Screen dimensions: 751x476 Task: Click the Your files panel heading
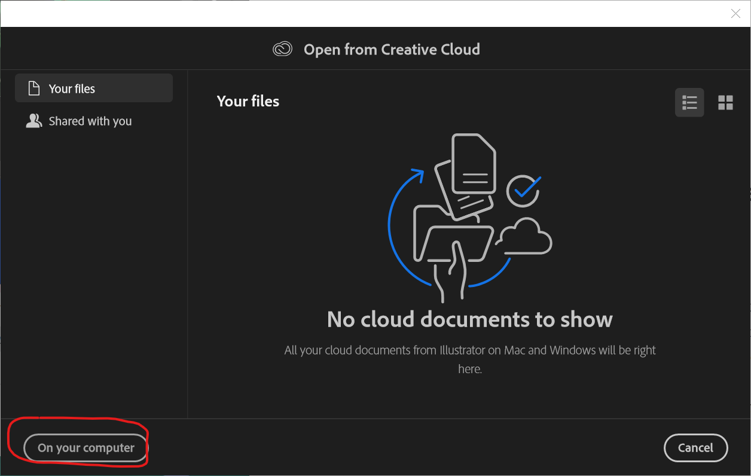point(248,101)
